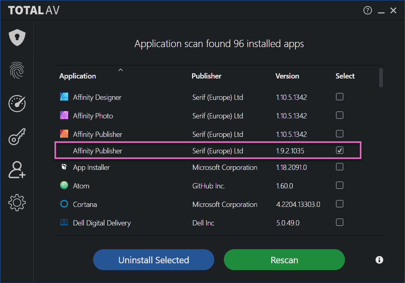
Task: Uncheck Affinity Publisher version 1.9.2.1035
Action: point(340,150)
